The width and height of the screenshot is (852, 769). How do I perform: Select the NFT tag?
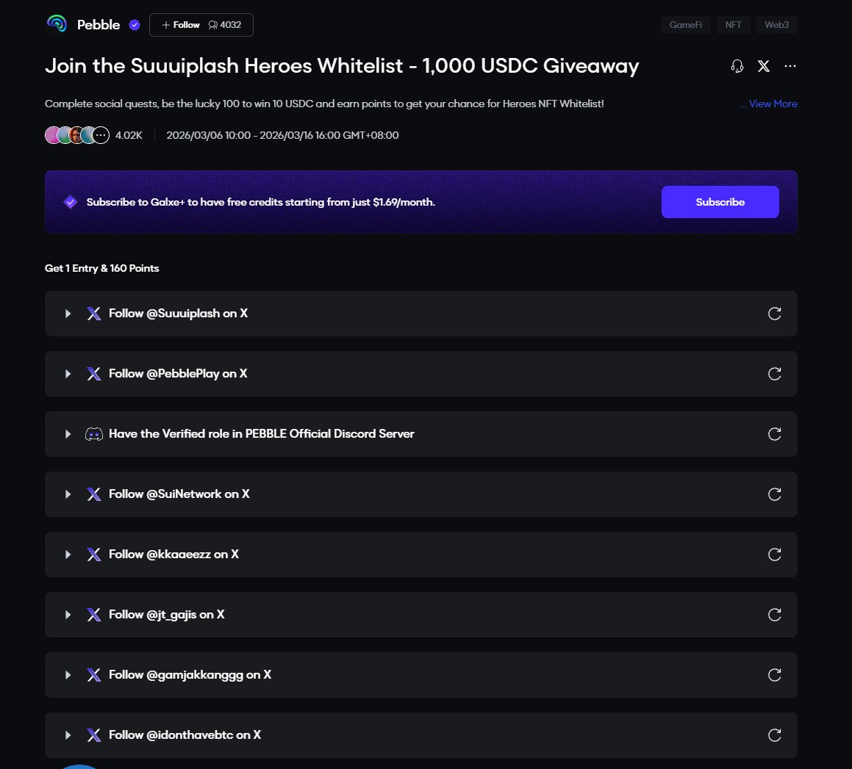(733, 25)
